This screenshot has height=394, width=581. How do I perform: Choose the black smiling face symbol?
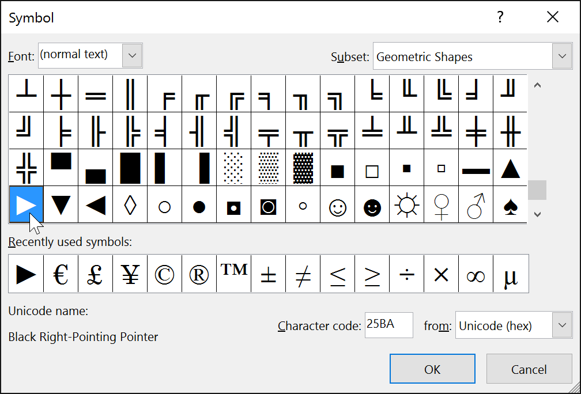point(372,205)
